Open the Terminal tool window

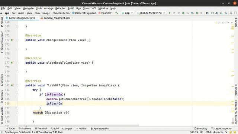[41, 128]
